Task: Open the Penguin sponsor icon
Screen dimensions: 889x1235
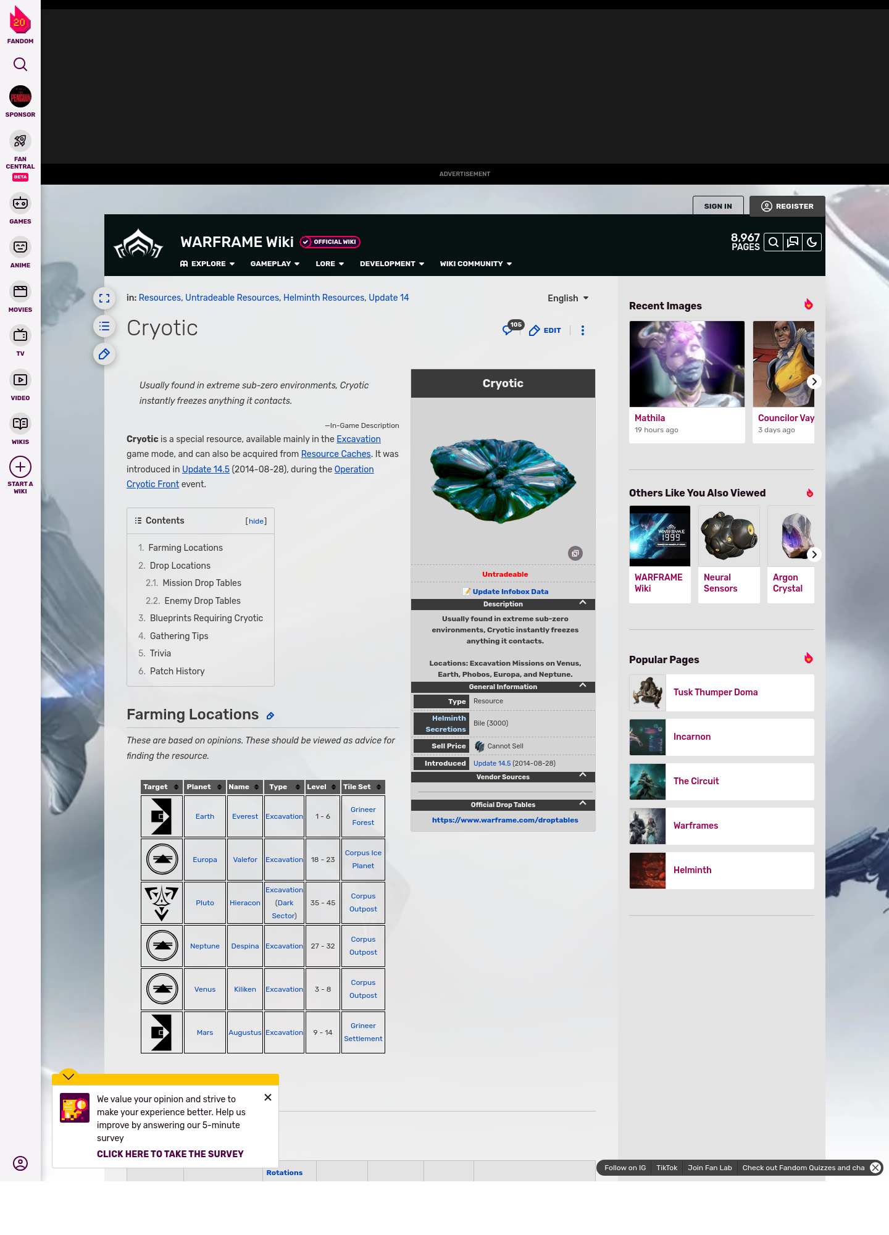Action: point(20,97)
